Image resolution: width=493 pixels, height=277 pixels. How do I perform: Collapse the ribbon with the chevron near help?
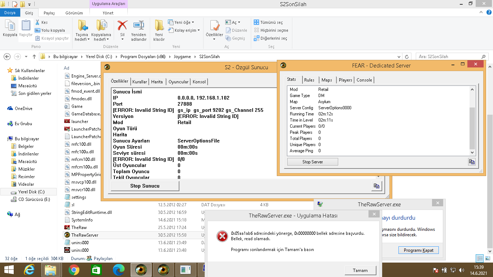[x=480, y=13]
